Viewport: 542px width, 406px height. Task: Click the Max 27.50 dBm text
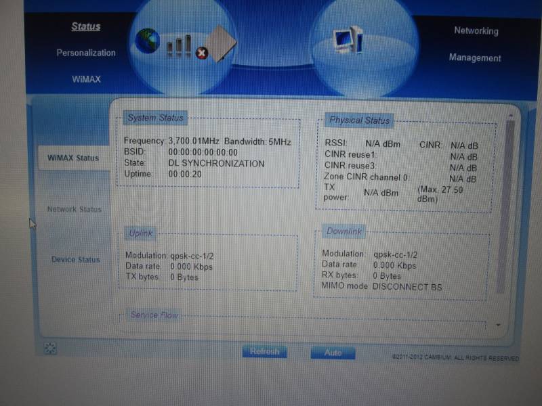440,194
